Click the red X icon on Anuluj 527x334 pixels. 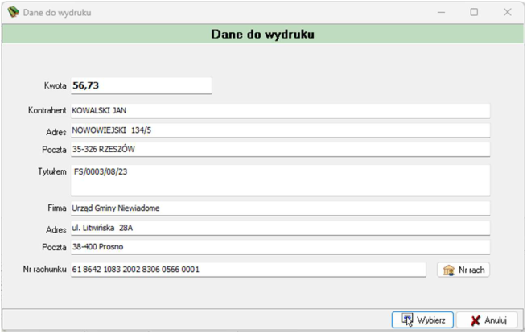[476, 320]
